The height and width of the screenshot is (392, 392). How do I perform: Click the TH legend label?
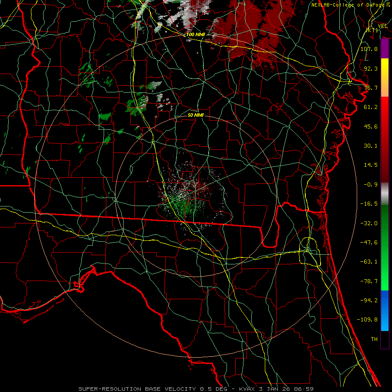click(x=374, y=339)
